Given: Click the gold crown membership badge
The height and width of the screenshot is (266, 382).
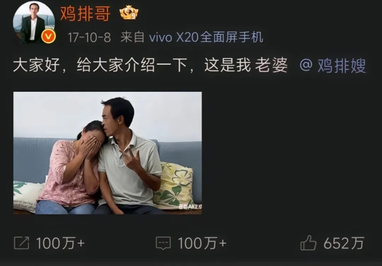Looking at the screenshot, I should [x=129, y=12].
